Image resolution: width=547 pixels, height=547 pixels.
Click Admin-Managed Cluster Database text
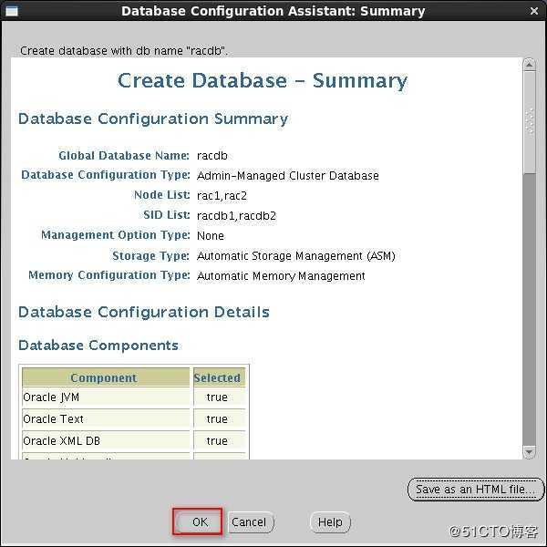pos(288,175)
